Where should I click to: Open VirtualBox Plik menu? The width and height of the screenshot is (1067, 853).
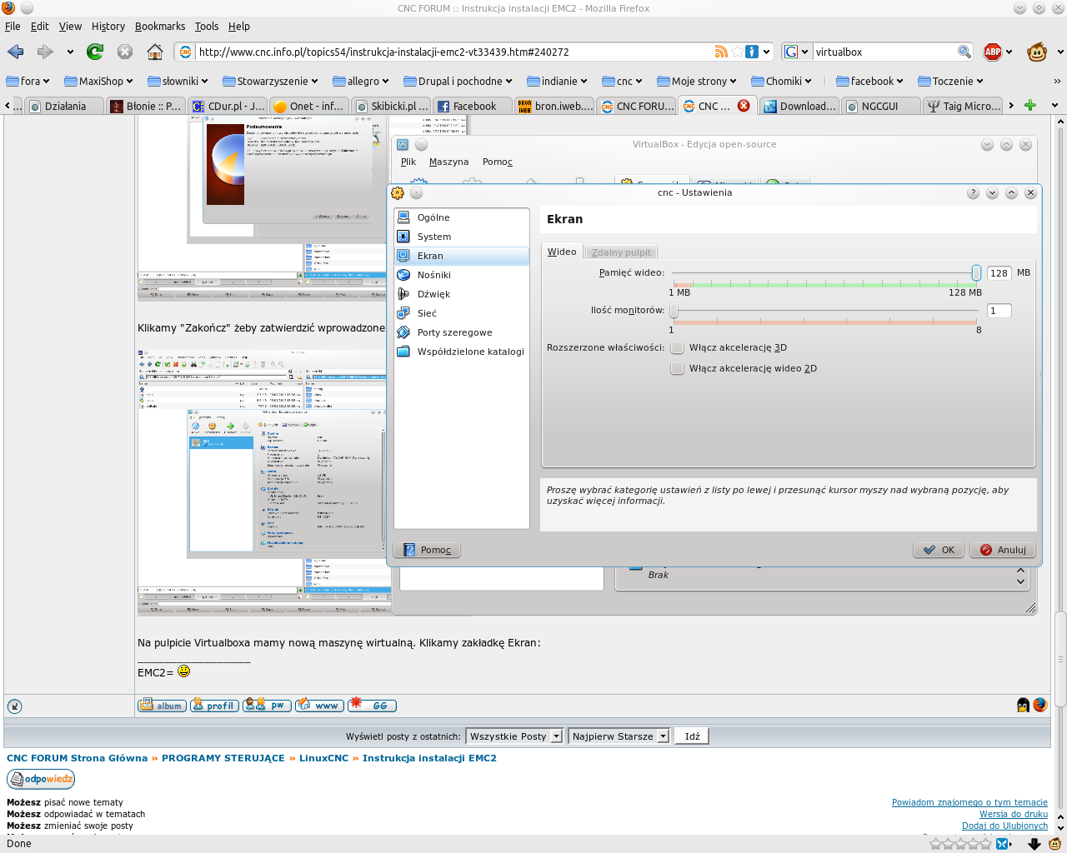point(408,162)
